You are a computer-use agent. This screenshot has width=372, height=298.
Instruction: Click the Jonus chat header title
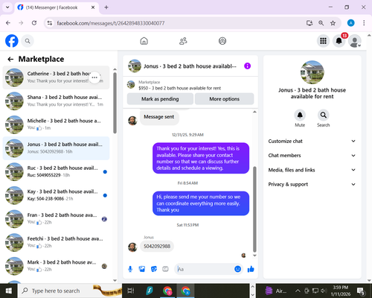(x=190, y=66)
